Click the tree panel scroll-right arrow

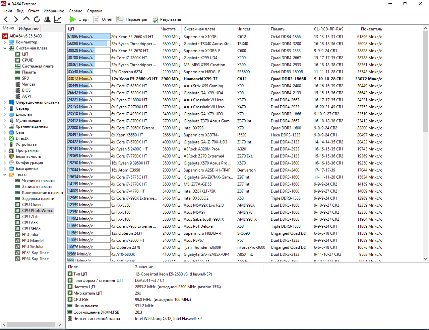point(60,325)
